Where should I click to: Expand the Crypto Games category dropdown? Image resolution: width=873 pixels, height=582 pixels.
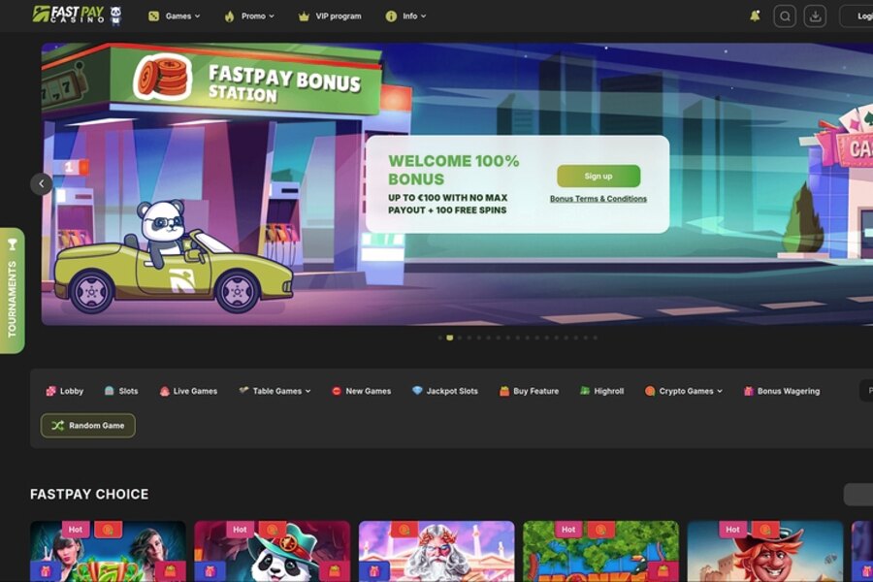pyautogui.click(x=684, y=391)
